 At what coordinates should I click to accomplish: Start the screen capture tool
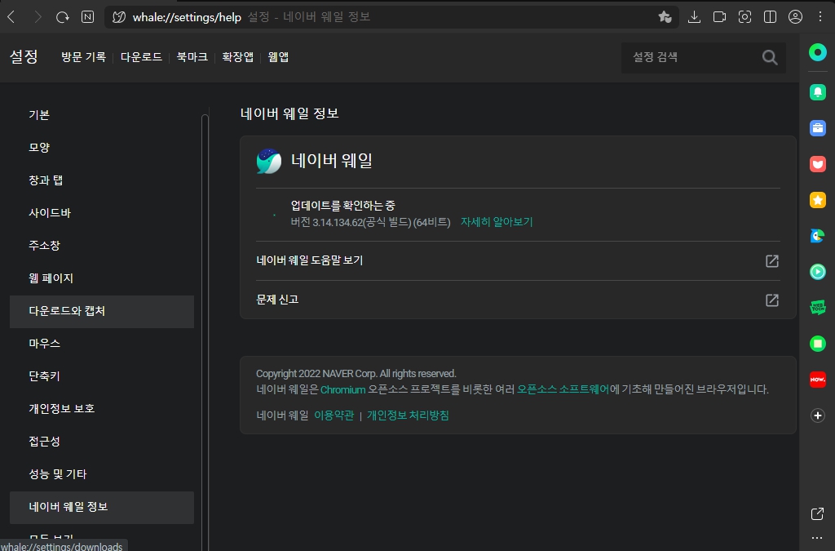744,17
